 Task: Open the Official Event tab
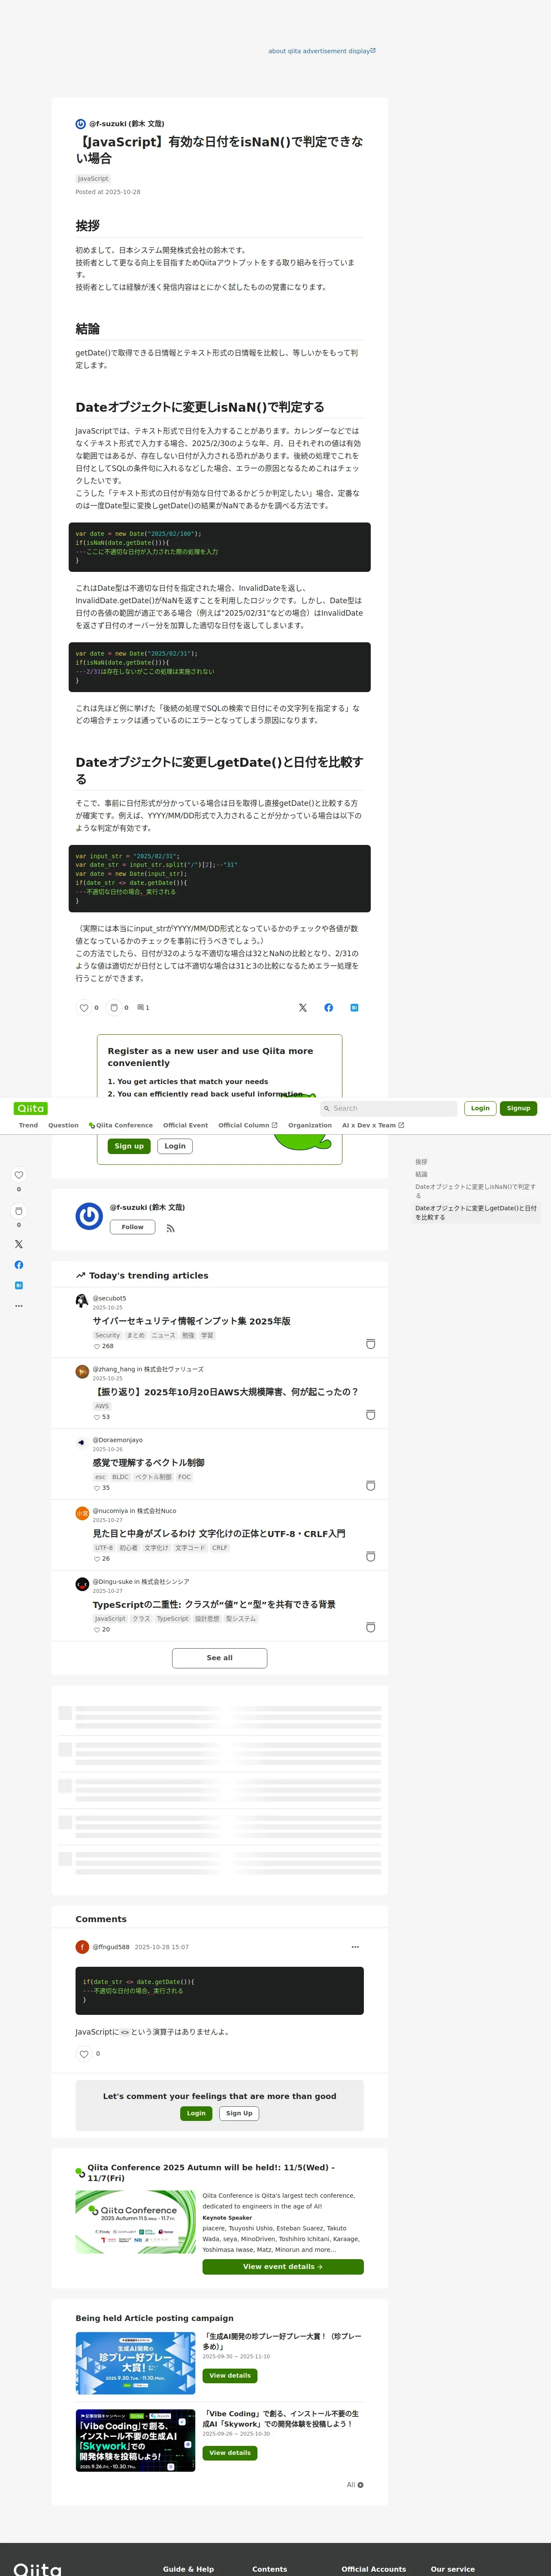point(186,1125)
